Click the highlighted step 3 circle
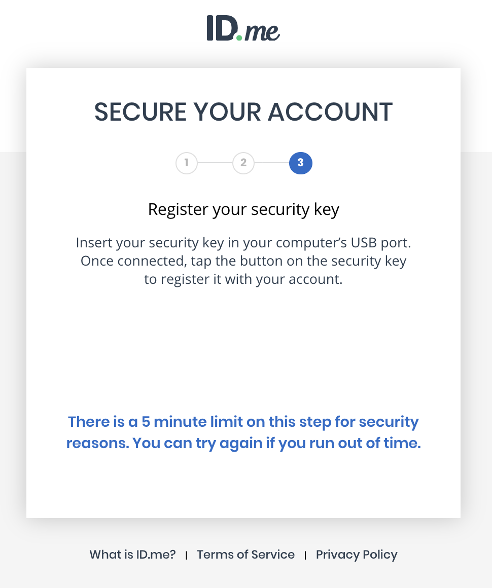The image size is (492, 588). 300,163
